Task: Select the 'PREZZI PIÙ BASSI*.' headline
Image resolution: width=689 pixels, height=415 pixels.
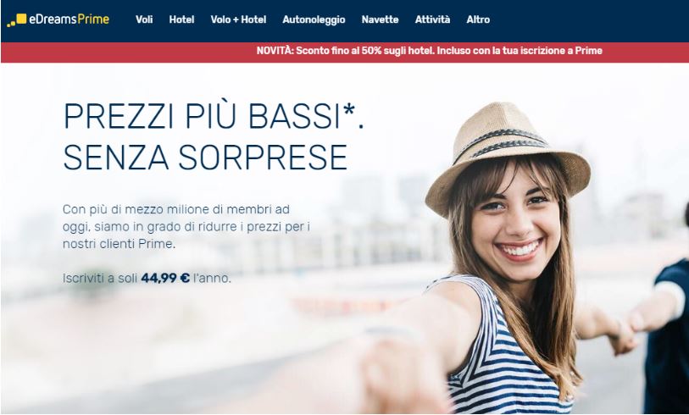Action: tap(214, 116)
